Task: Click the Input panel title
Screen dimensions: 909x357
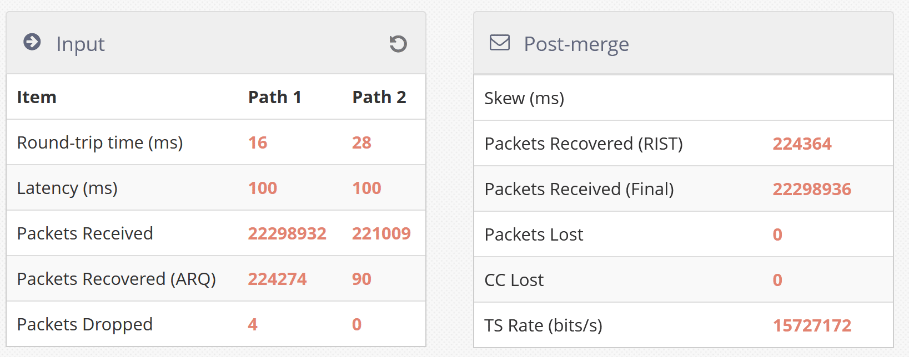Action: coord(81,44)
